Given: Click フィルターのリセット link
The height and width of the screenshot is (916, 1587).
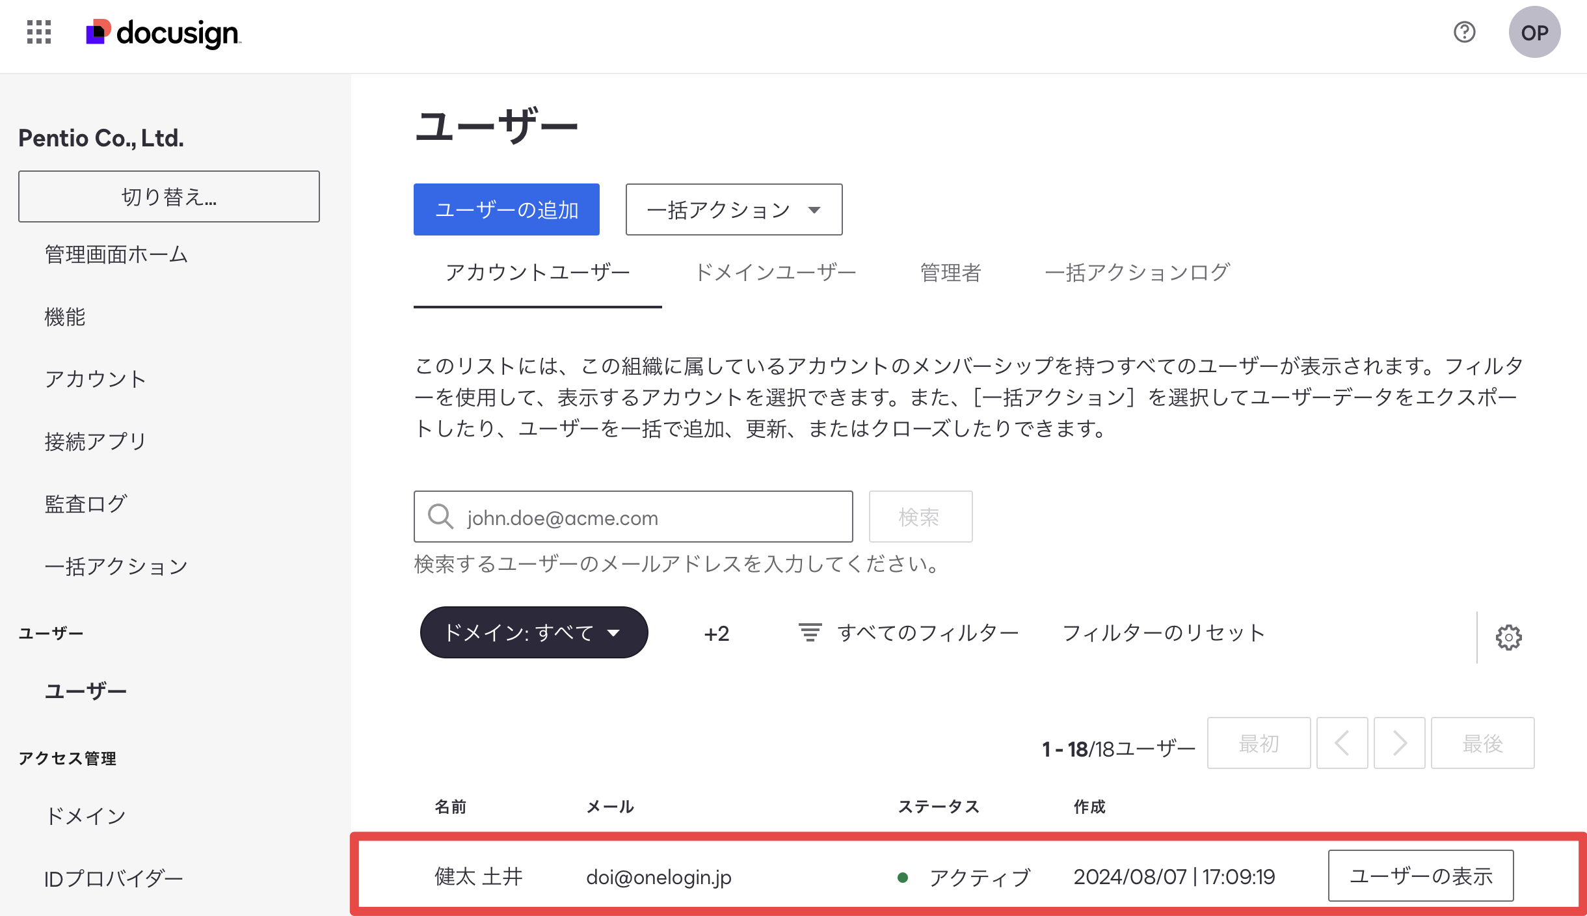Looking at the screenshot, I should click(x=1164, y=632).
